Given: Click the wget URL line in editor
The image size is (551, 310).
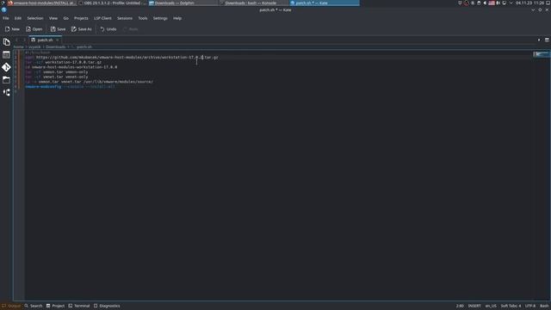Looking at the screenshot, I should pos(121,58).
